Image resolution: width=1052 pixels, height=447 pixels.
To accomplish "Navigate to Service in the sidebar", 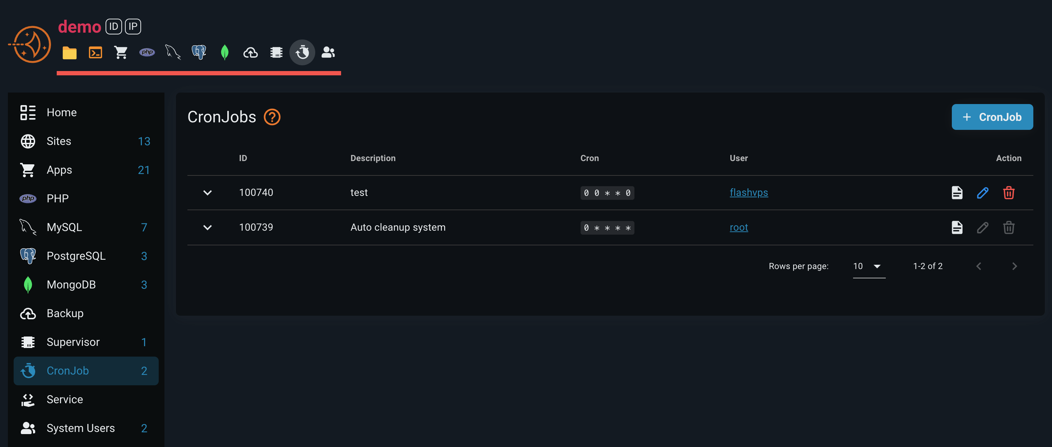I will click(x=65, y=399).
